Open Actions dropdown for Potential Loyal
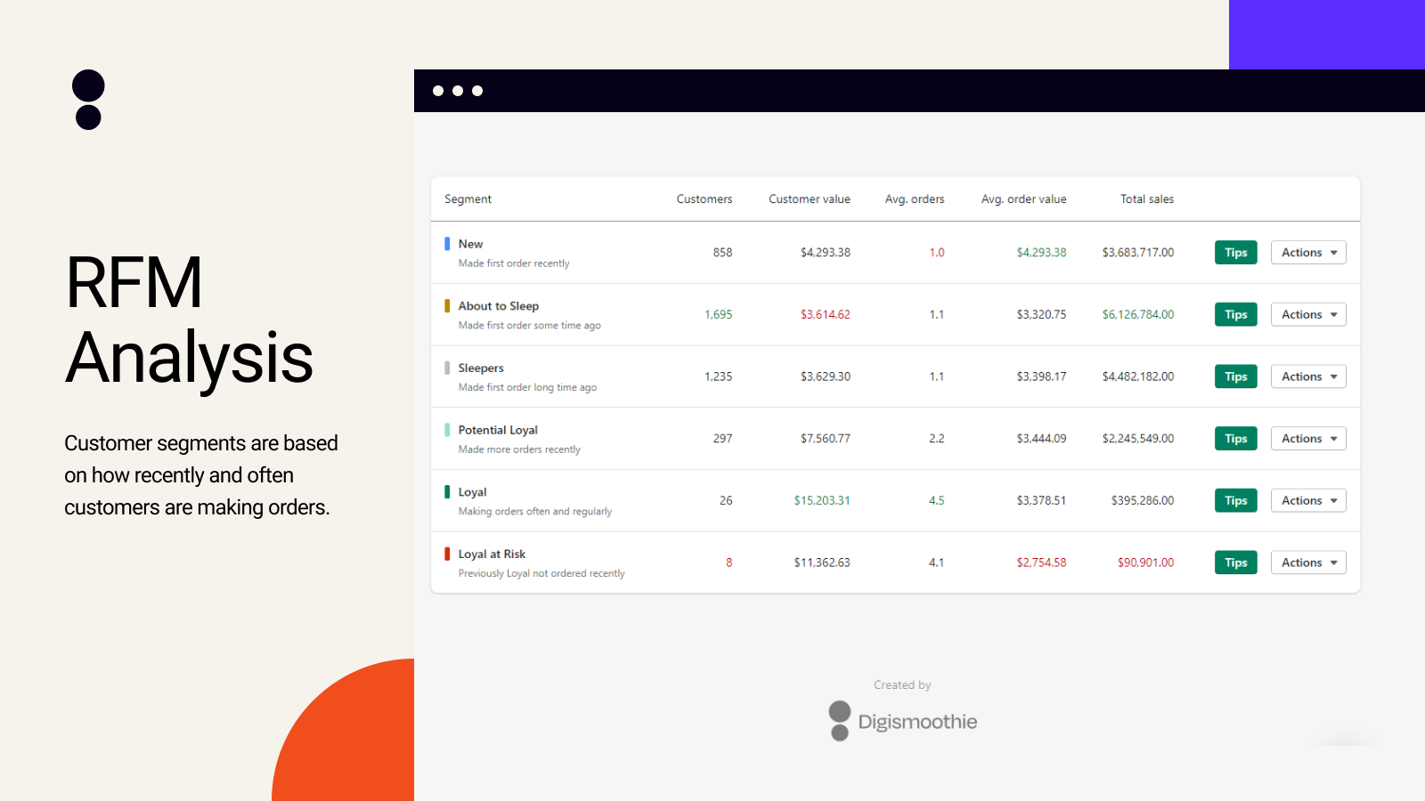This screenshot has width=1425, height=801. [x=1308, y=439]
